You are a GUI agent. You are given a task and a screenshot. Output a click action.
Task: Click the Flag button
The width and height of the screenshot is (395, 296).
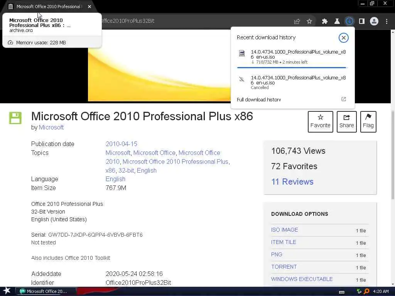click(368, 121)
